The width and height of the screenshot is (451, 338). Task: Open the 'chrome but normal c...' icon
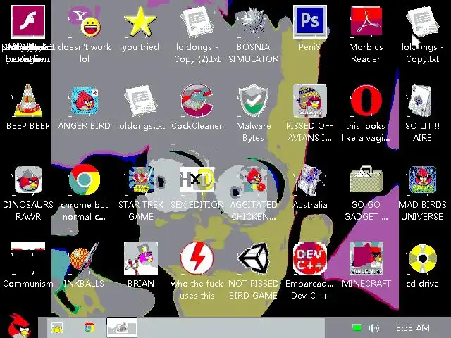pyautogui.click(x=85, y=180)
